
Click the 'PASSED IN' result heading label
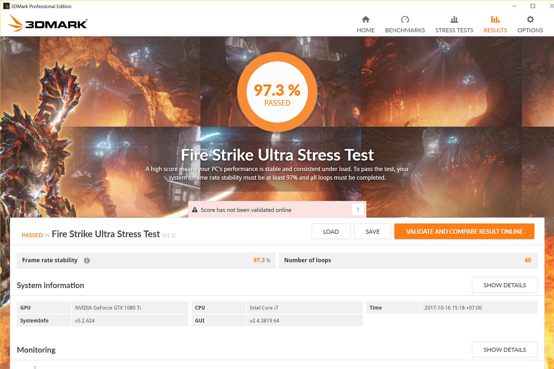35,235
